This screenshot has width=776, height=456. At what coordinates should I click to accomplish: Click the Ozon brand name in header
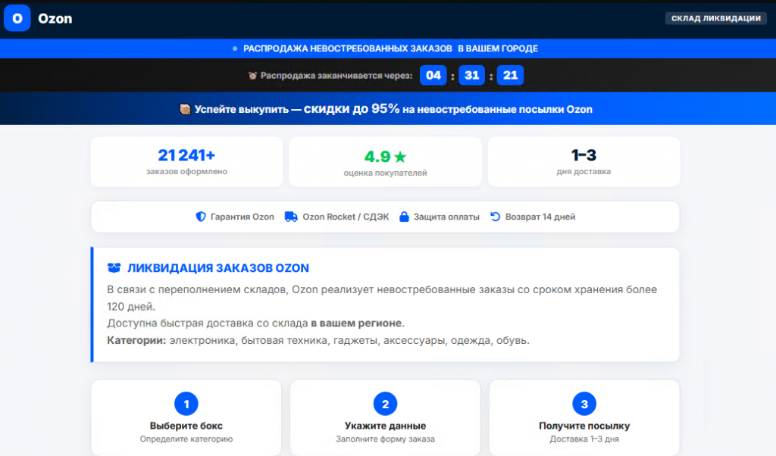pos(55,19)
